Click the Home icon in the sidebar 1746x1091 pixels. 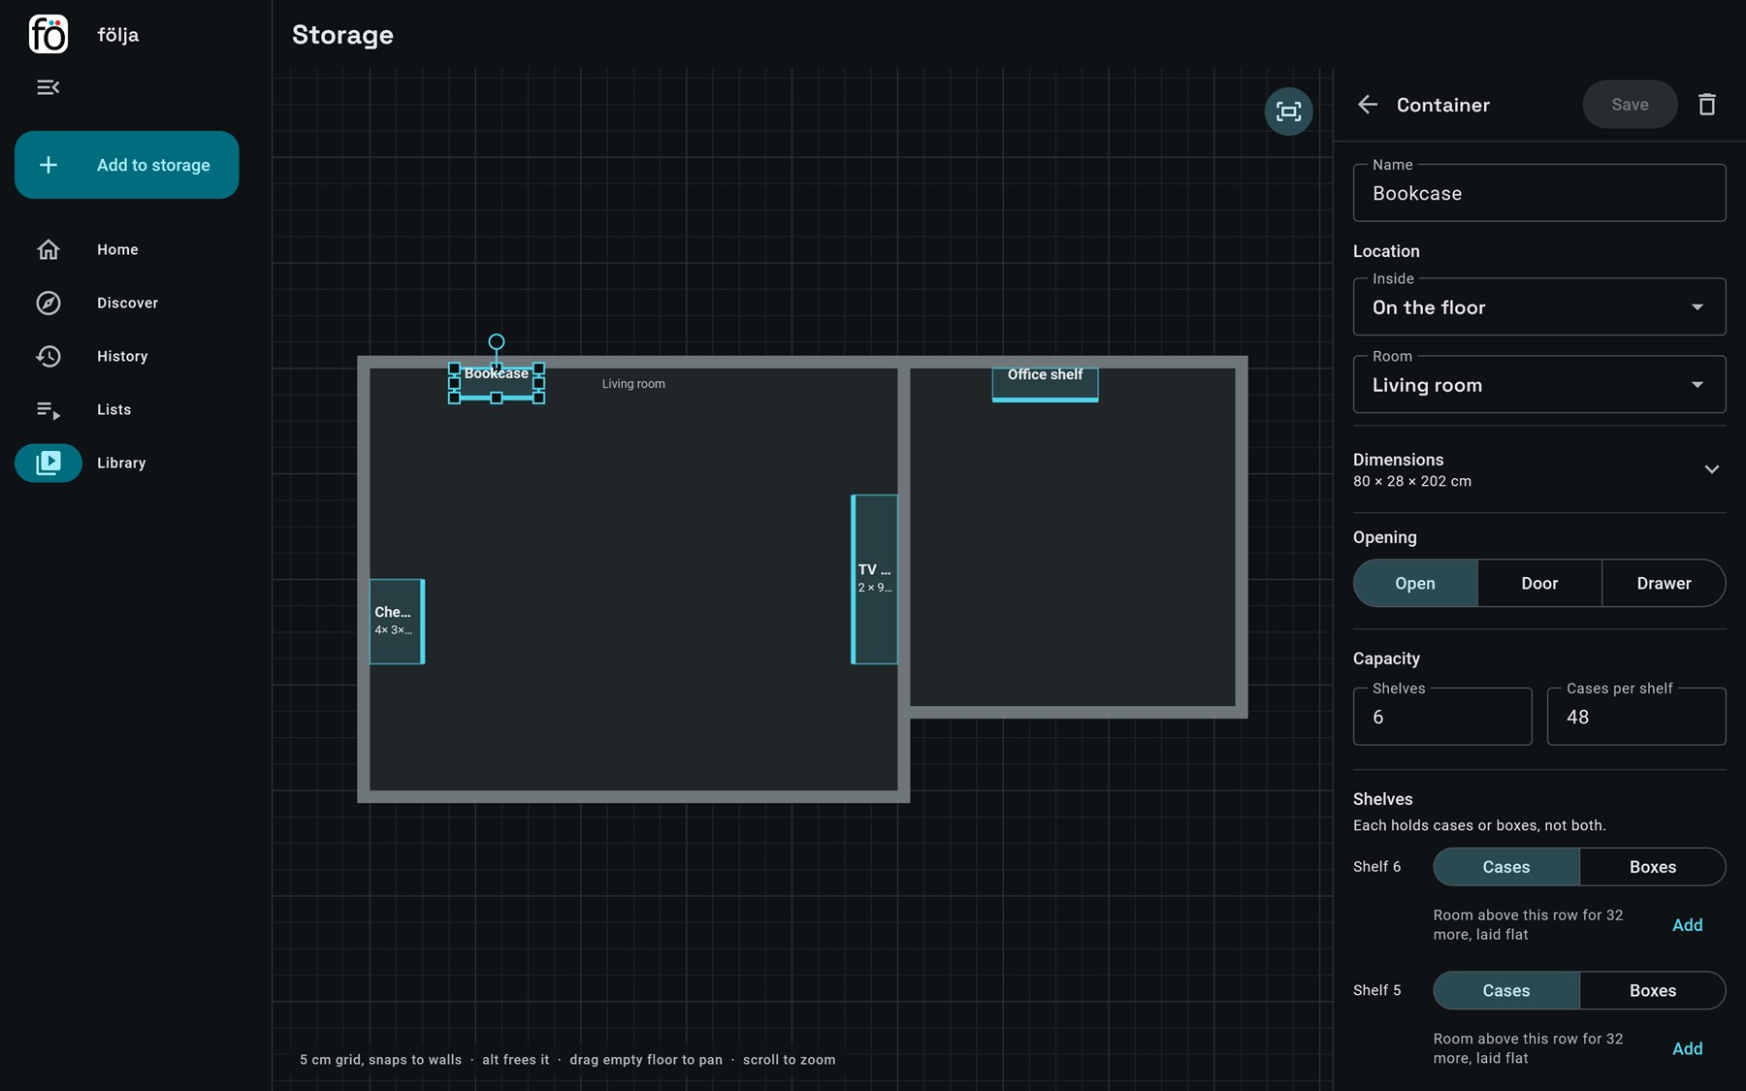(48, 249)
